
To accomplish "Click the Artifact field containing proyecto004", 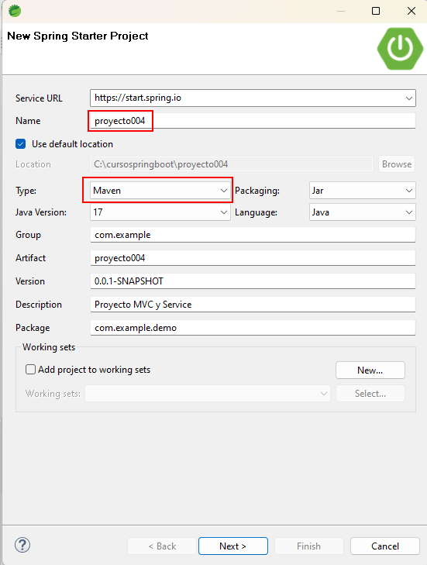I will (253, 258).
